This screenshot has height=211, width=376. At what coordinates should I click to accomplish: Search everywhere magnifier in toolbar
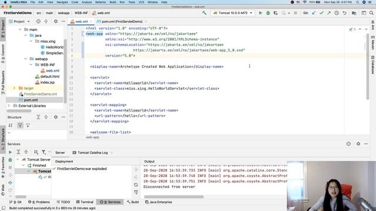[371, 13]
